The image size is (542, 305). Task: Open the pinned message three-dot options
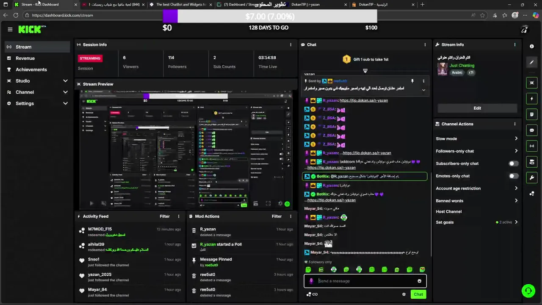coord(423,81)
